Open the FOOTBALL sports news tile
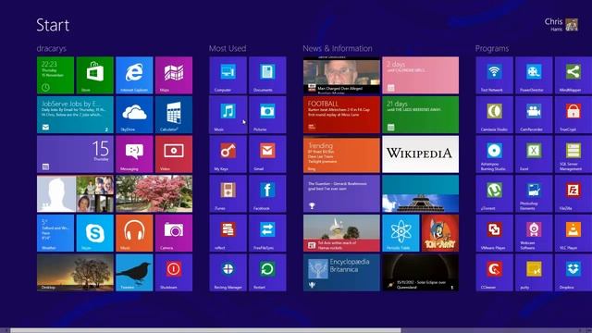The width and height of the screenshot is (592, 333). tap(341, 115)
